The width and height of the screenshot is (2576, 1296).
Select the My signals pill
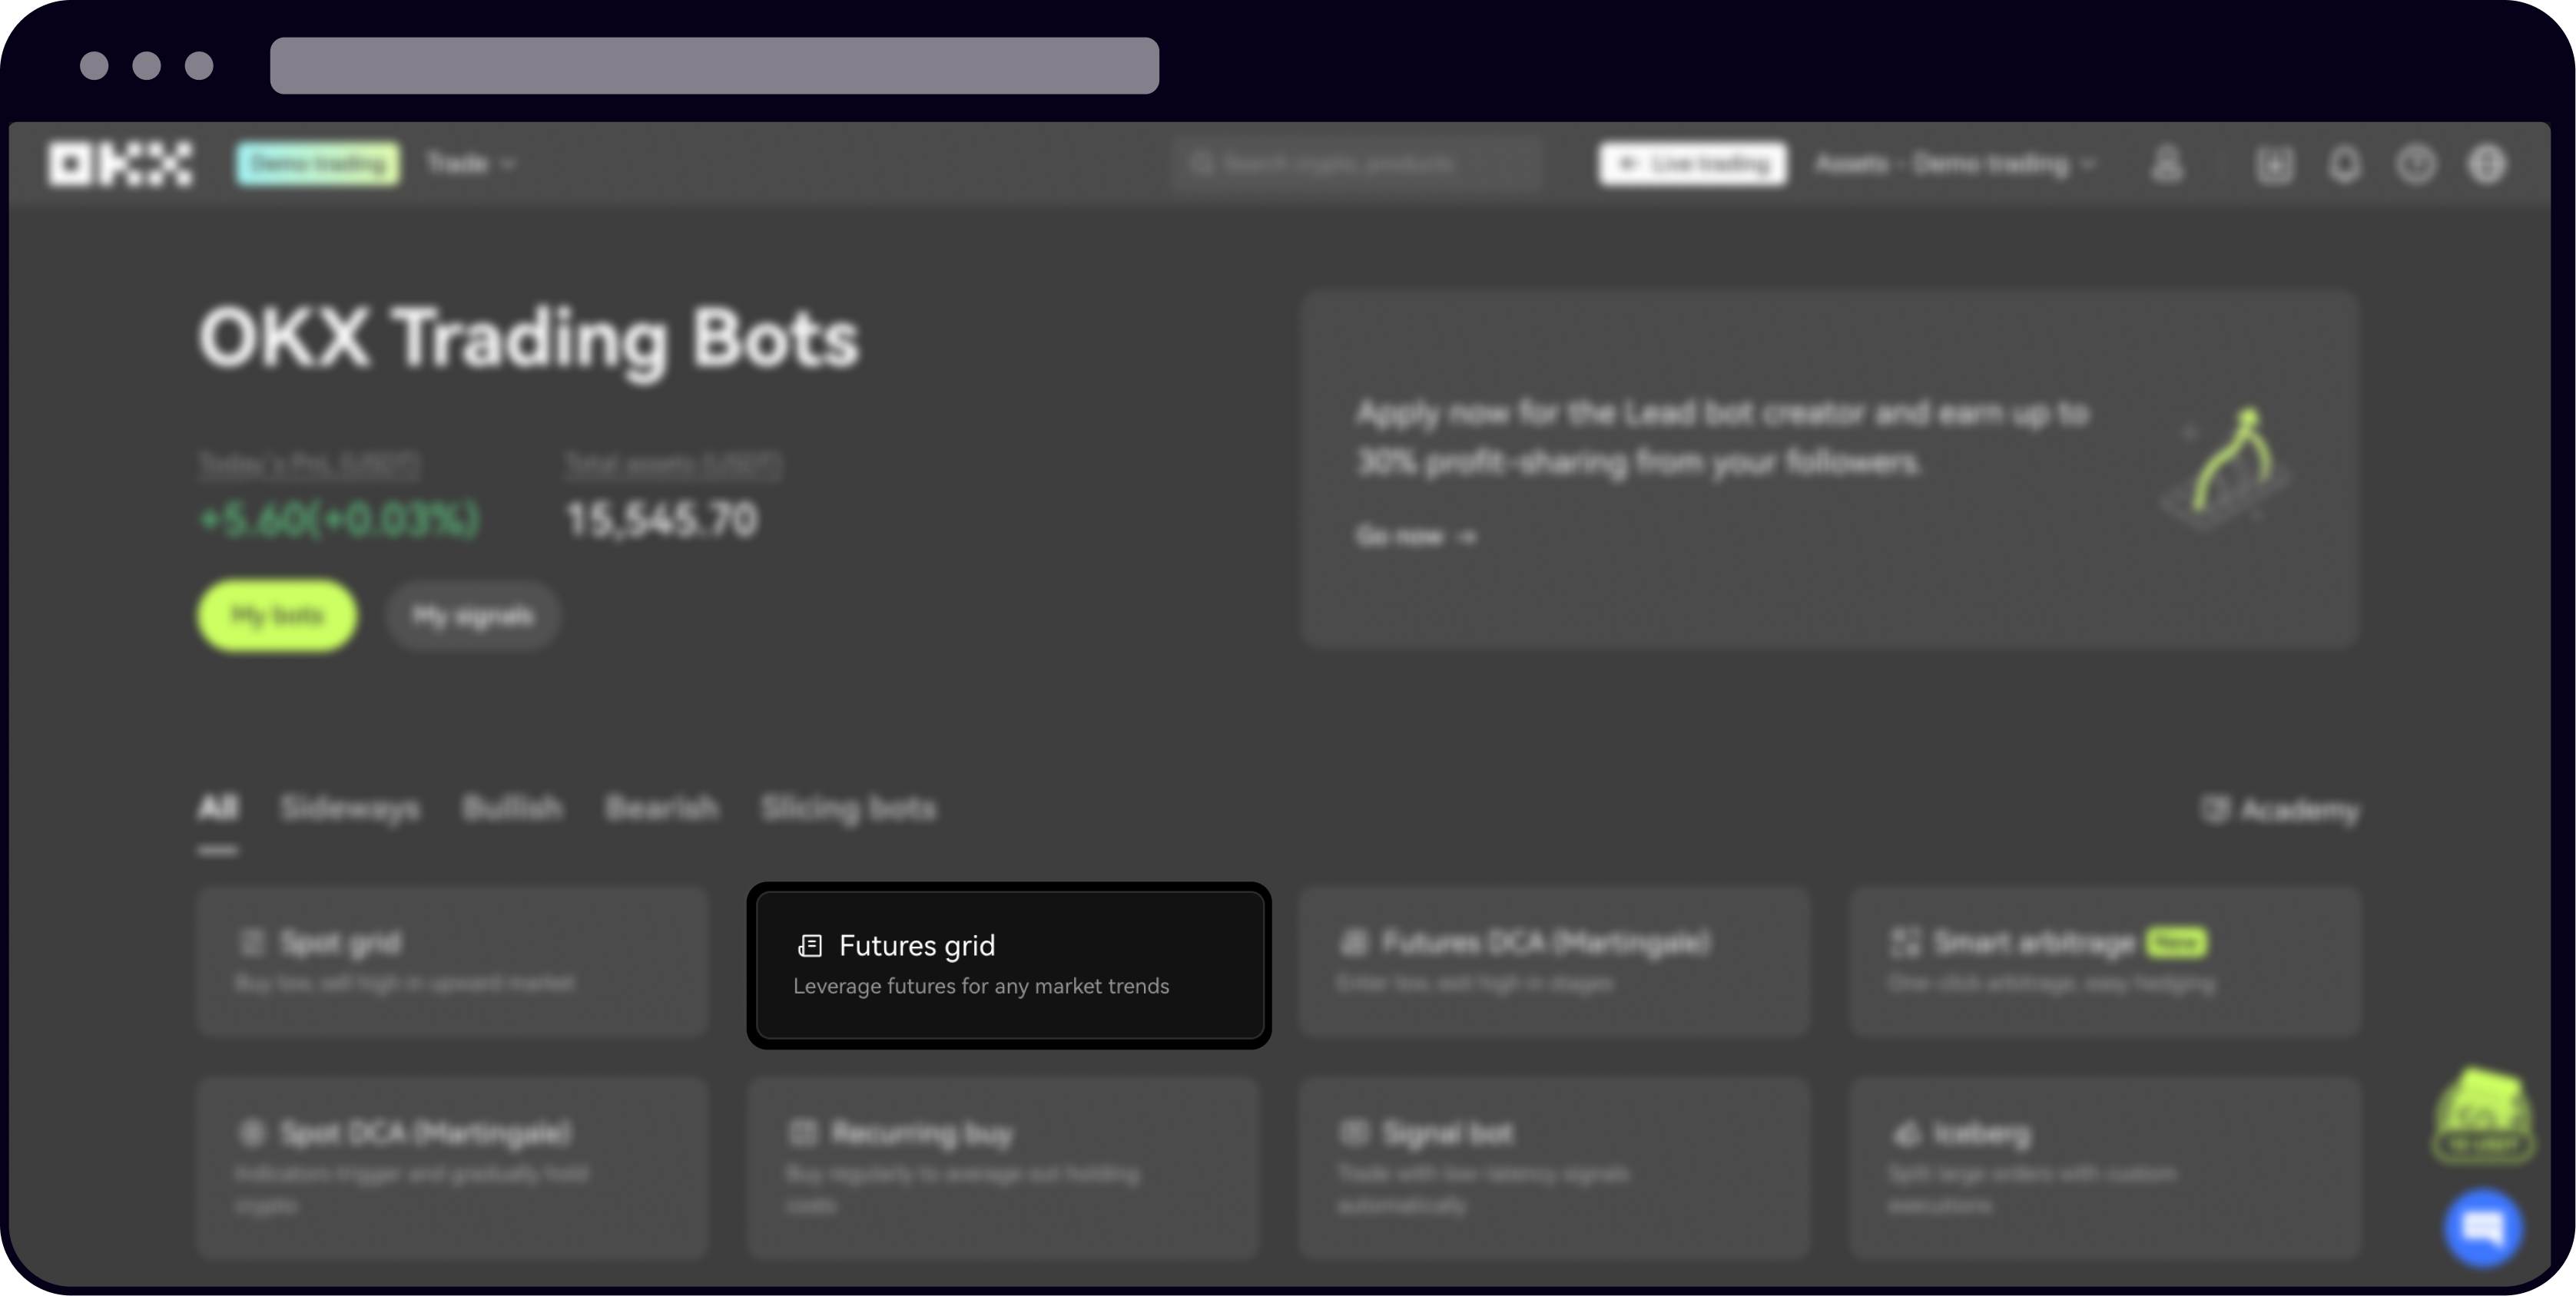(x=472, y=617)
